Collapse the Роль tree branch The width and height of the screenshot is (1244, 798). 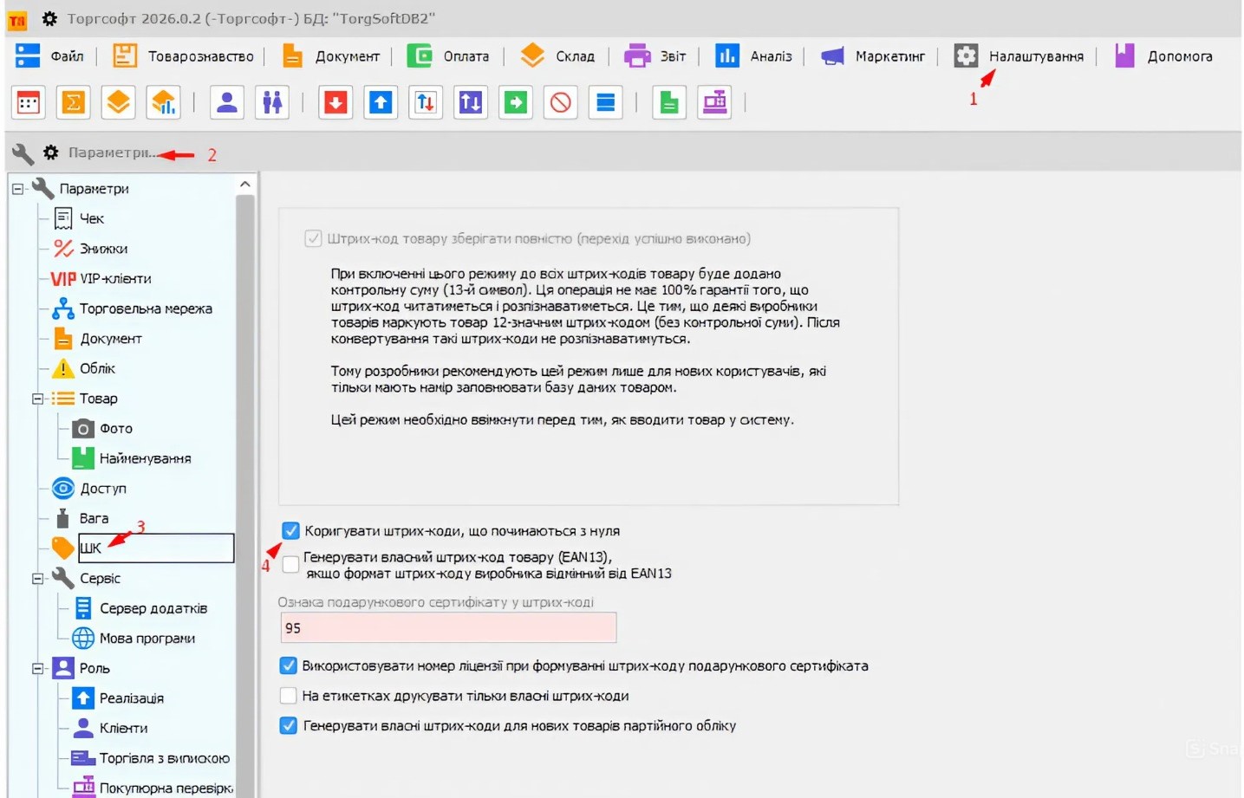point(36,668)
